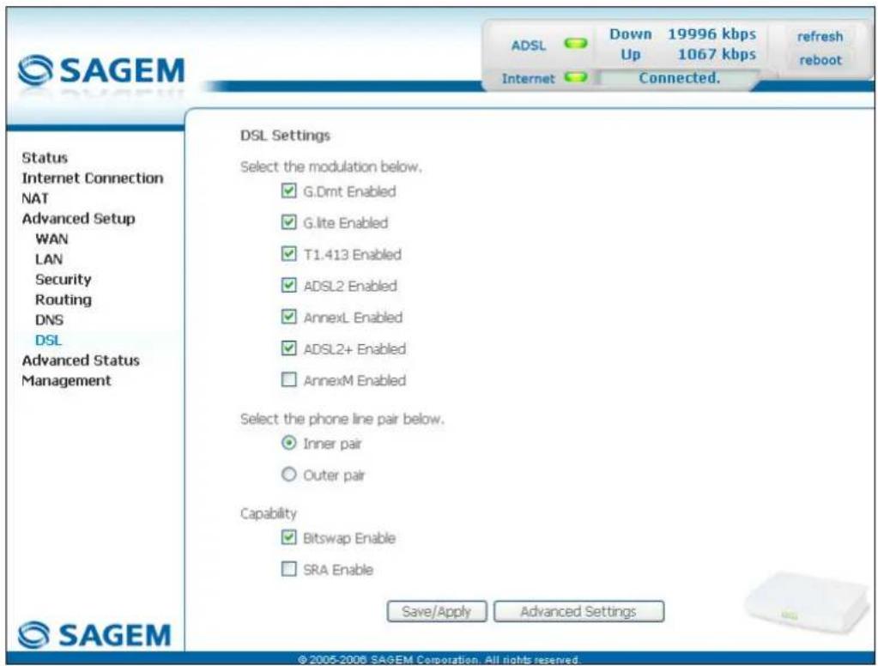
Task: Enable the SRA Enable checkbox
Action: coord(288,569)
